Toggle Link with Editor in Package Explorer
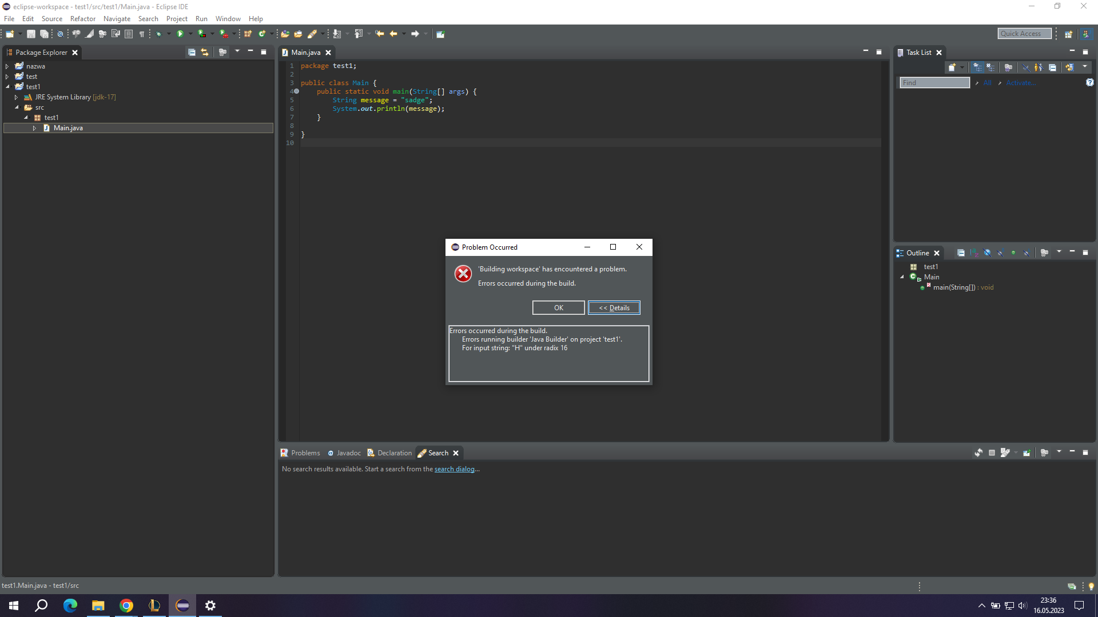The image size is (1098, 617). click(x=205, y=52)
